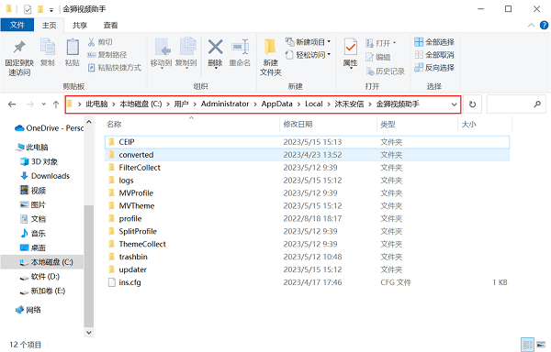551x352 pixels.
Task: Click the New folder icon
Action: pos(270,47)
